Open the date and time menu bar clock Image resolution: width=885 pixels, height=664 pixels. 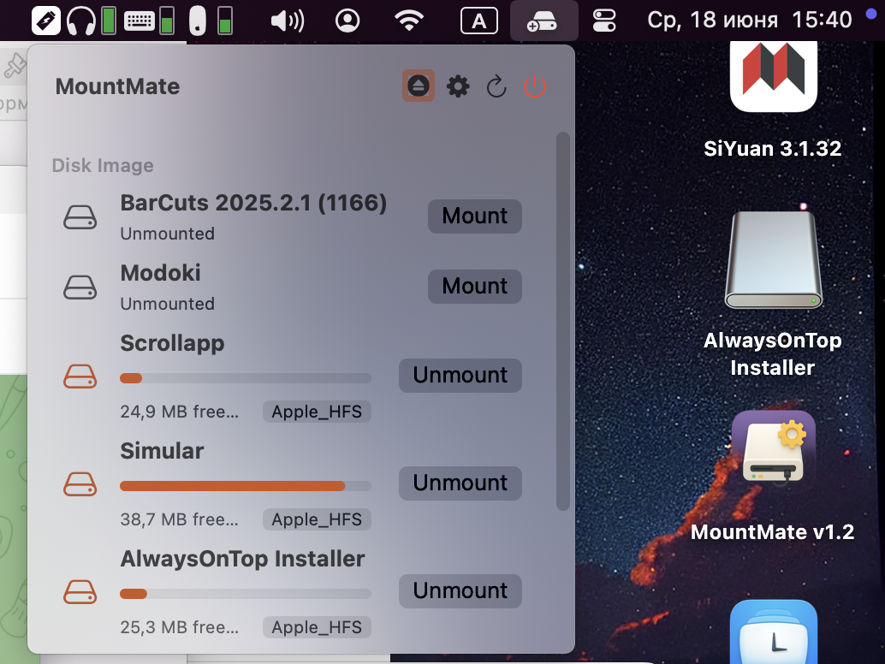[x=749, y=21]
